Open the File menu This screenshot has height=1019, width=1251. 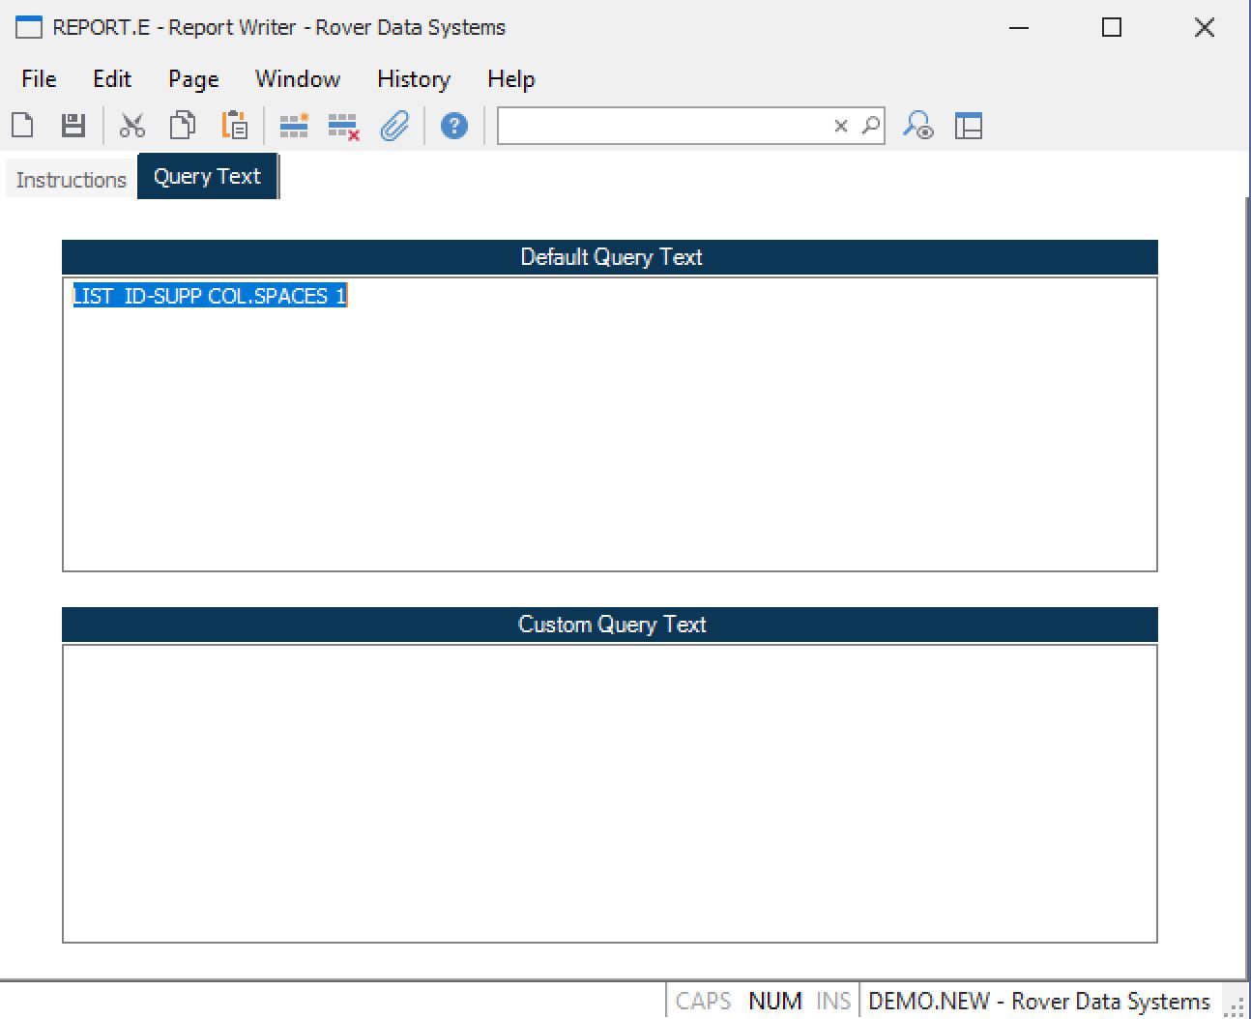pyautogui.click(x=39, y=79)
